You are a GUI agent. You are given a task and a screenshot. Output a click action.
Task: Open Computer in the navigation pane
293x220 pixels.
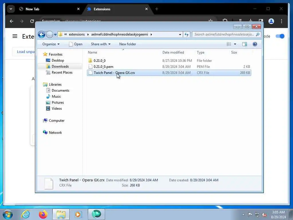pyautogui.click(x=57, y=121)
